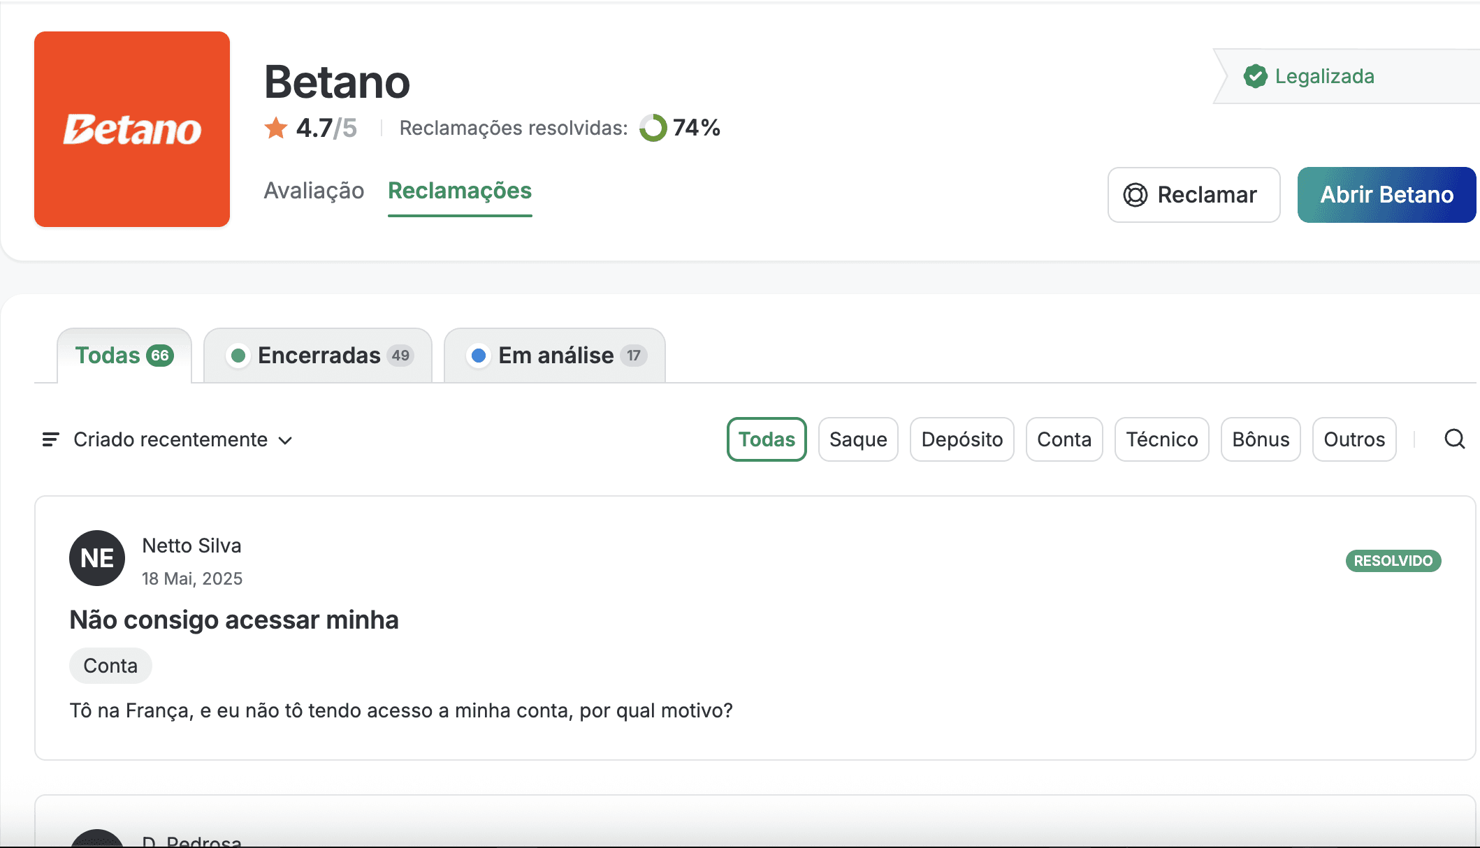
Task: Click the Betano page title
Action: click(x=337, y=82)
